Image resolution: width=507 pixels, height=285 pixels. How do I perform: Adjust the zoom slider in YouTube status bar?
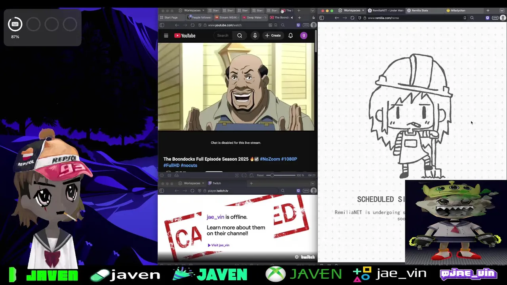[x=280, y=175]
